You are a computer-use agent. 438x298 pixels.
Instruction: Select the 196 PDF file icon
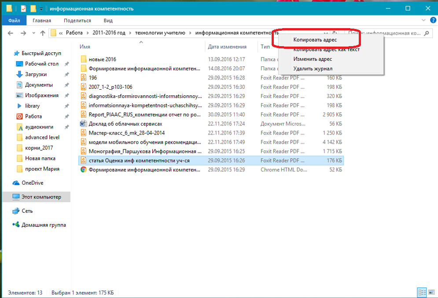[84, 77]
